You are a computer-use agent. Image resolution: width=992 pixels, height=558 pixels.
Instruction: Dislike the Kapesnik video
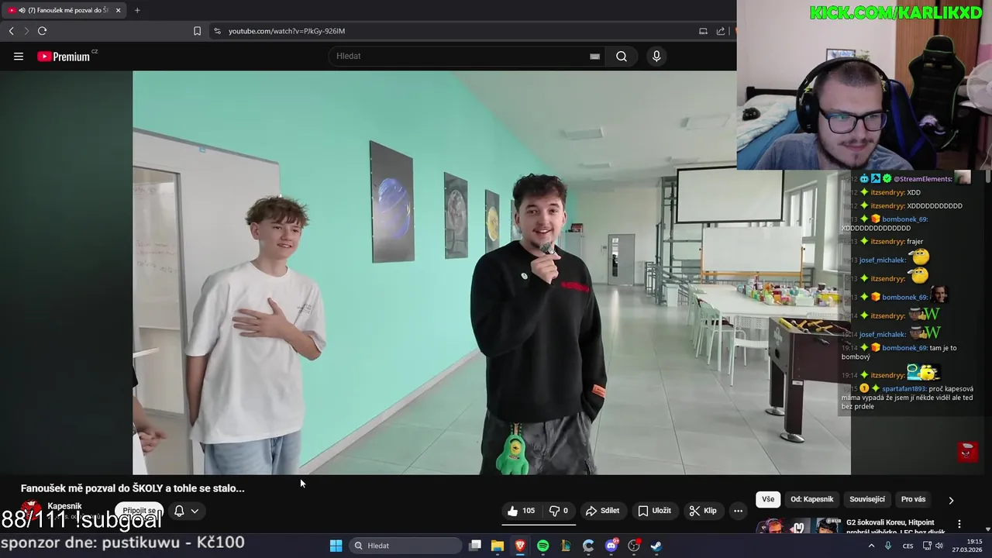(x=559, y=511)
